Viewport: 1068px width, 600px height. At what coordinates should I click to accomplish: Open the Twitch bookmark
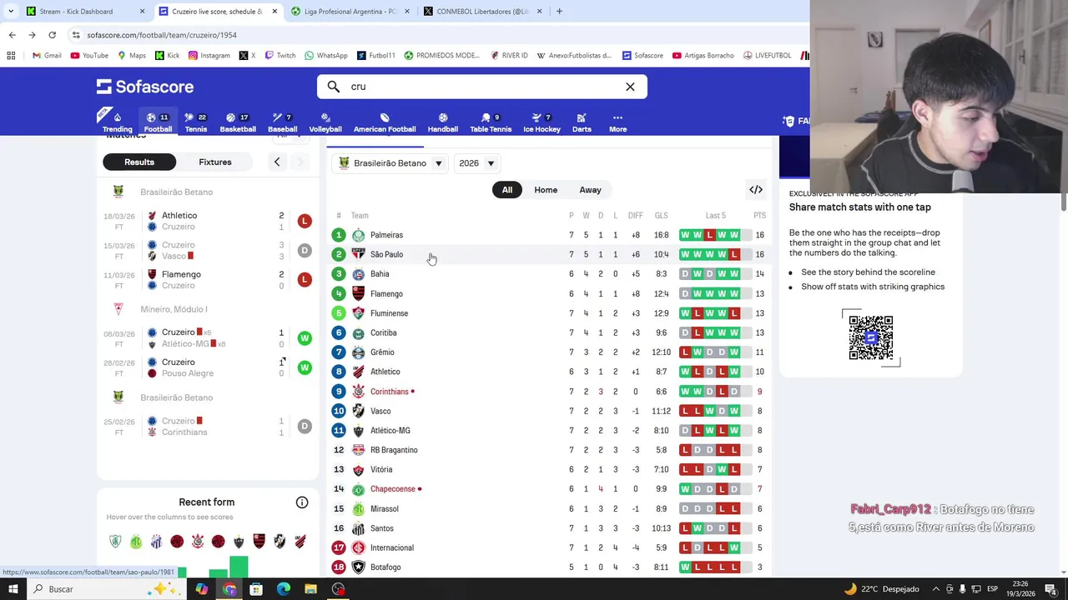[x=280, y=56]
